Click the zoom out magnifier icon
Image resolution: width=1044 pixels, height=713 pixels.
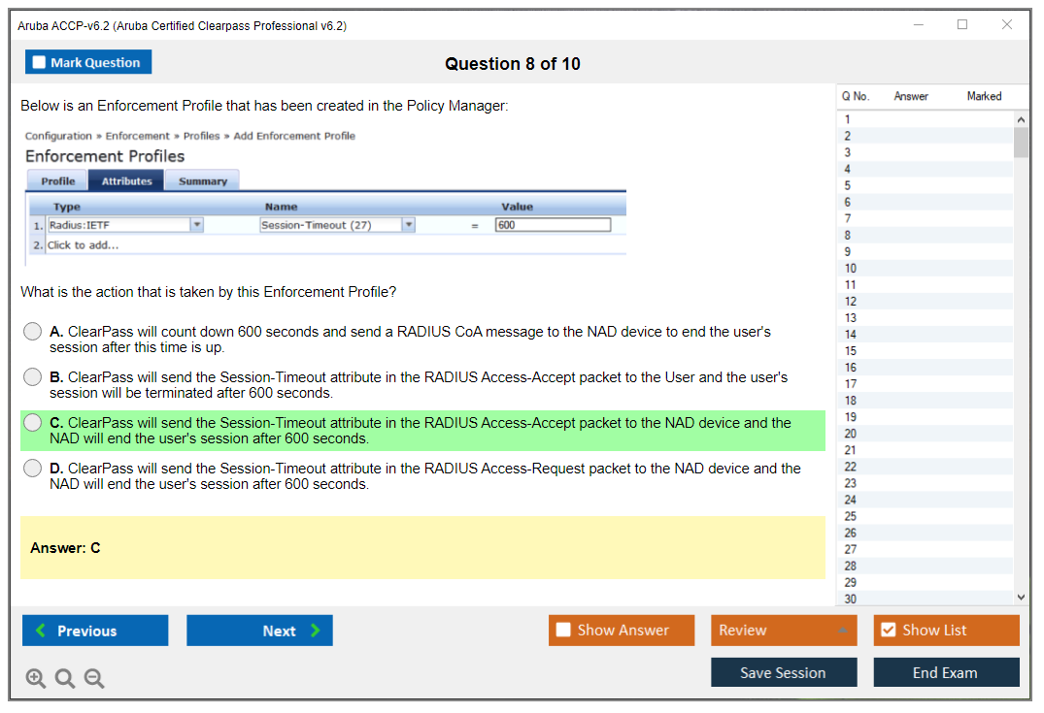(x=94, y=679)
